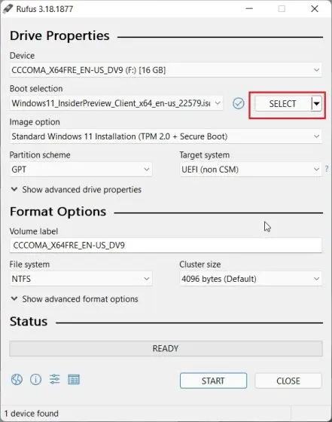Click the Format Options heading
This screenshot has height=422, width=332.
click(x=58, y=212)
